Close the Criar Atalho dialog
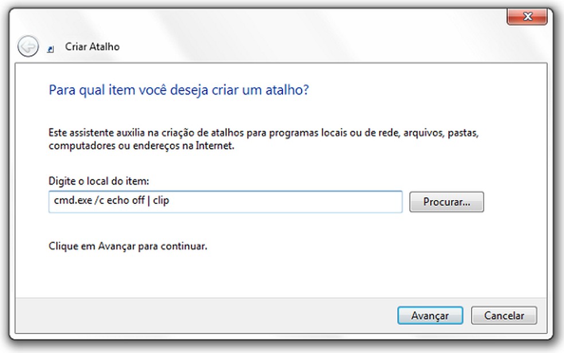Viewport: 564px width, 353px height. [x=527, y=16]
